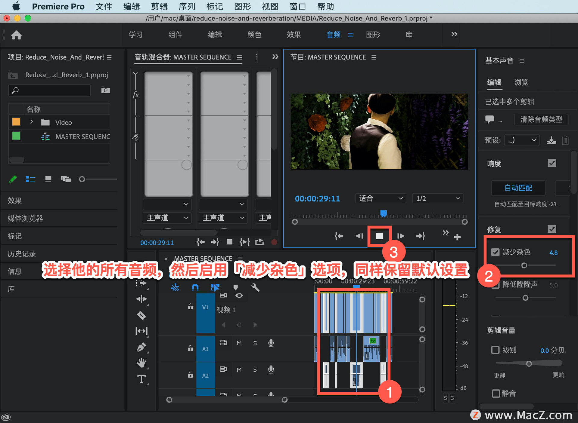The width and height of the screenshot is (578, 423).
Task: Show more workspaces with double chevron
Action: point(454,34)
